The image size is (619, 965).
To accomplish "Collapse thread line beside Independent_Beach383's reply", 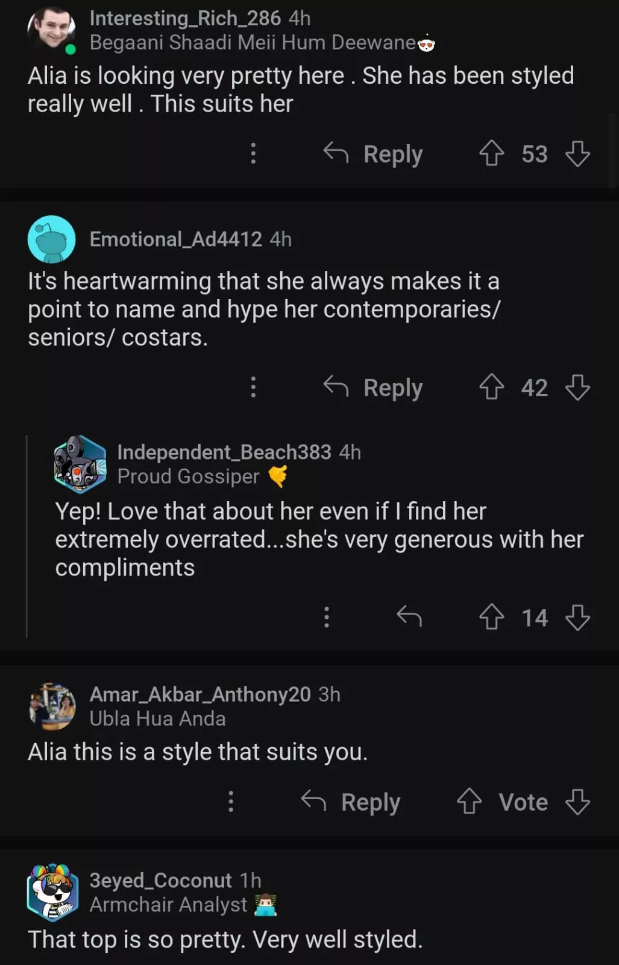I will click(27, 536).
